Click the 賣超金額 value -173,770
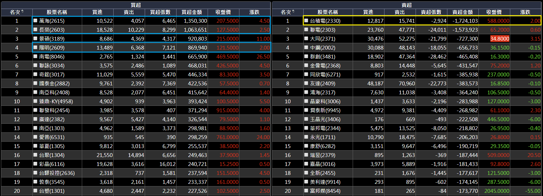This screenshot has width=543, height=196. pos(467,191)
